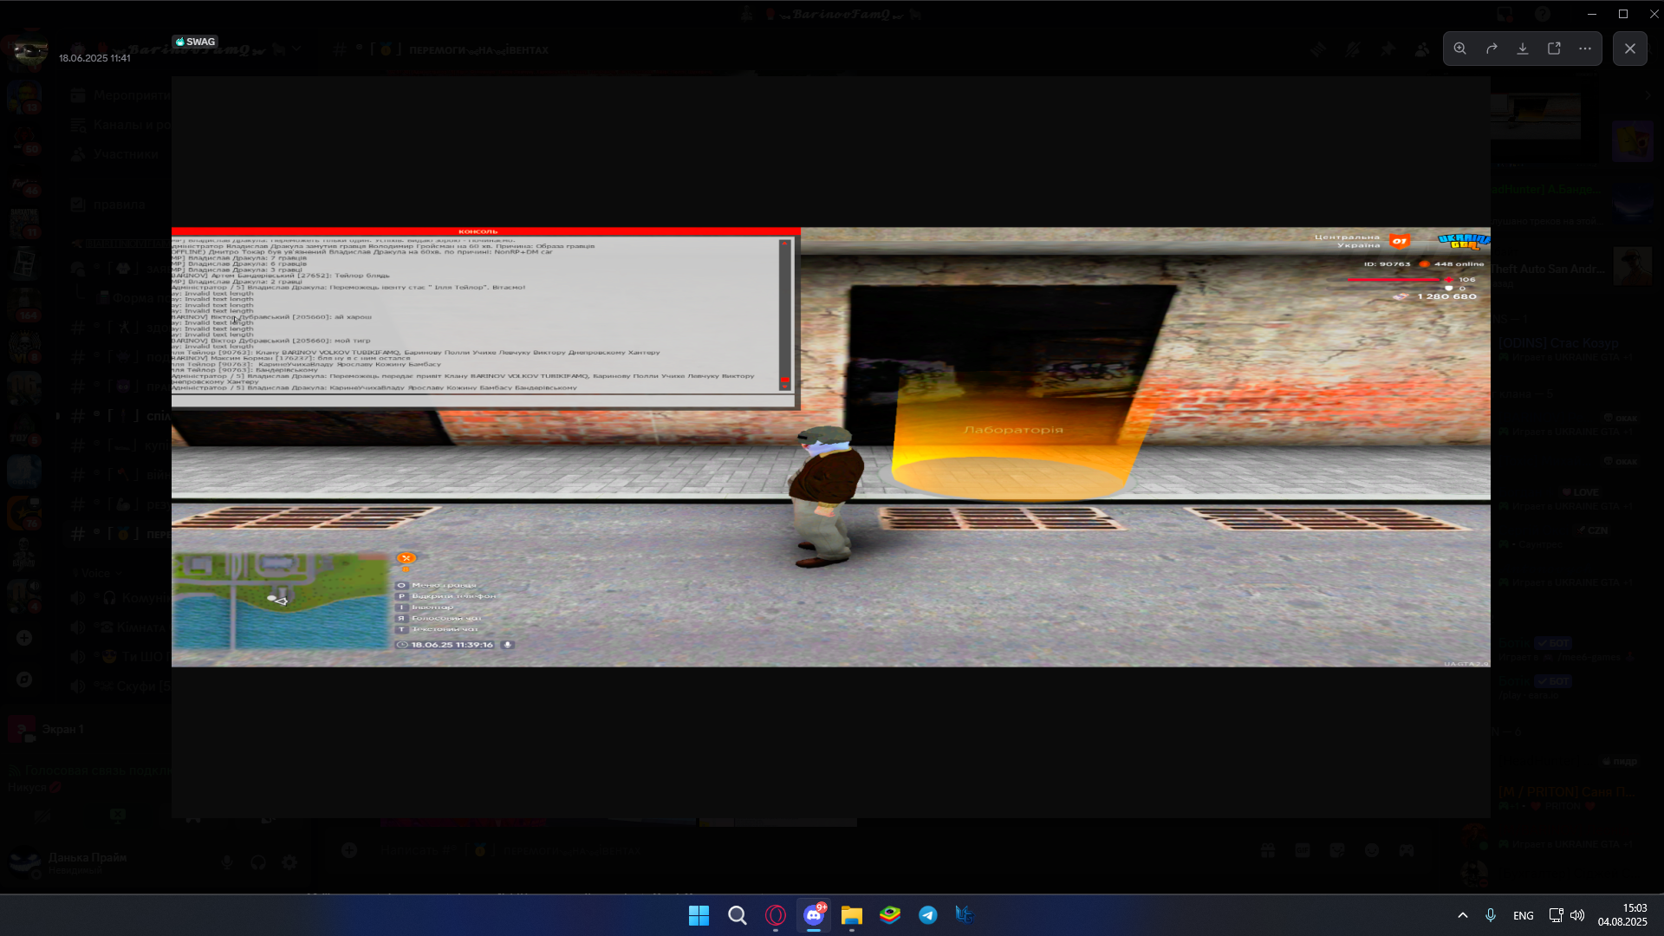Click the Discord taskbar icon
Screen dimensions: 1664x936
click(x=814, y=915)
